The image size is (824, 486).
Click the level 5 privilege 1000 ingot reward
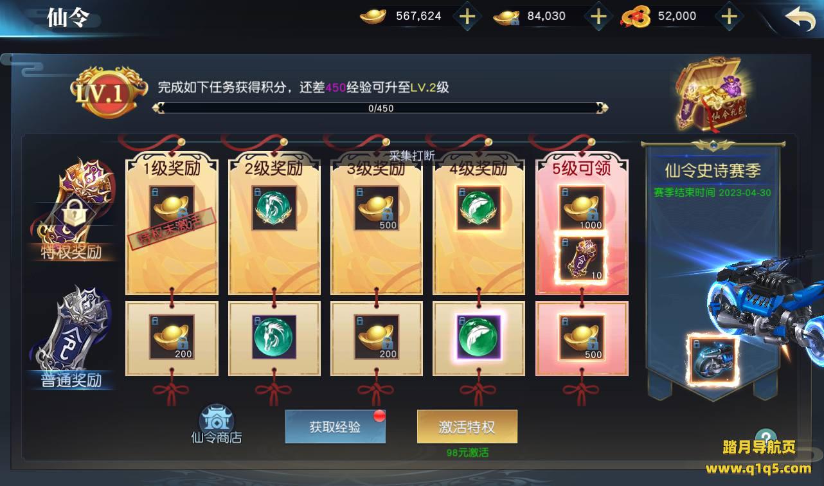[x=582, y=208]
